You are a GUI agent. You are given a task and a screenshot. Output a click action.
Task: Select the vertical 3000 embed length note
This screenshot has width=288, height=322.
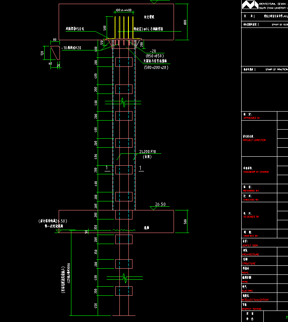pos(69,273)
